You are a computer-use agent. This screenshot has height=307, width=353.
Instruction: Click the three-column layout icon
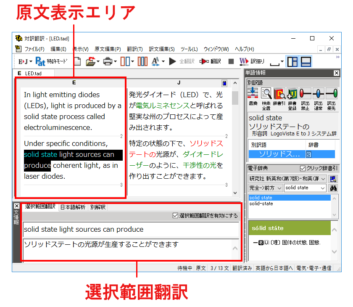[x=142, y=61]
